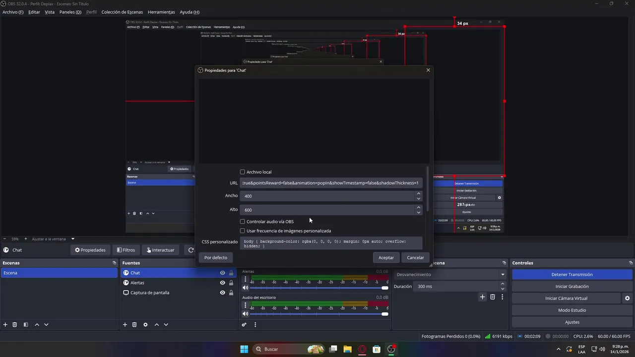This screenshot has width=635, height=357.
Task: Open source properties gear in the Fuentes toolbar
Action: click(145, 325)
